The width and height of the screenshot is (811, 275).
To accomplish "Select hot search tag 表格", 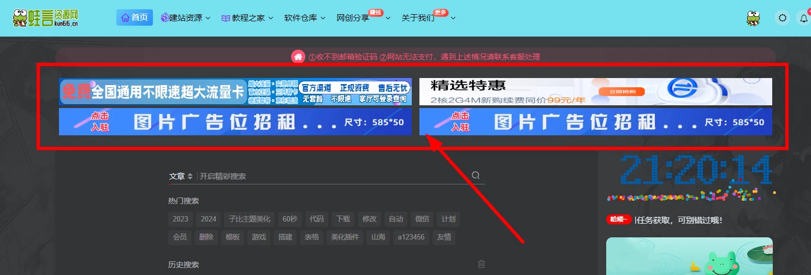I will coord(312,237).
